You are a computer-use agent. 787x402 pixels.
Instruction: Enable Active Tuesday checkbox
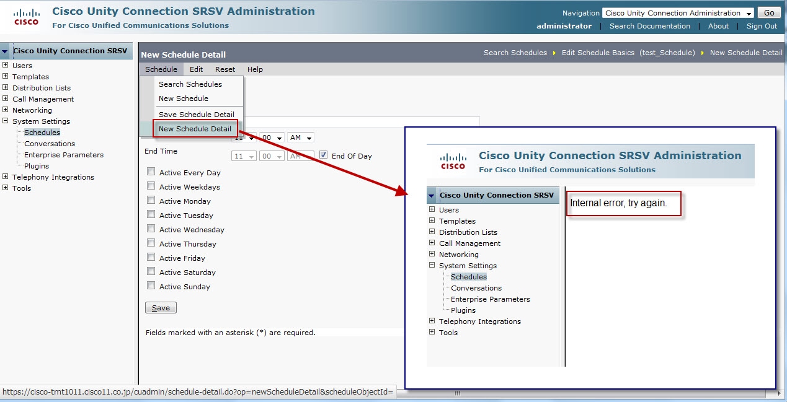tap(151, 214)
